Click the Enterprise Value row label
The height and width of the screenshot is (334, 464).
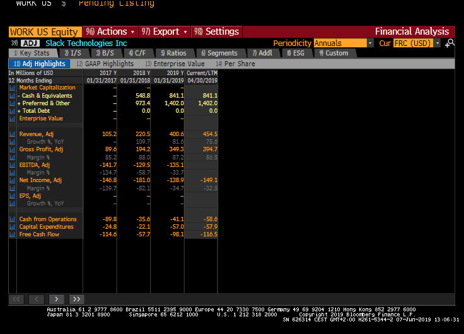point(41,118)
